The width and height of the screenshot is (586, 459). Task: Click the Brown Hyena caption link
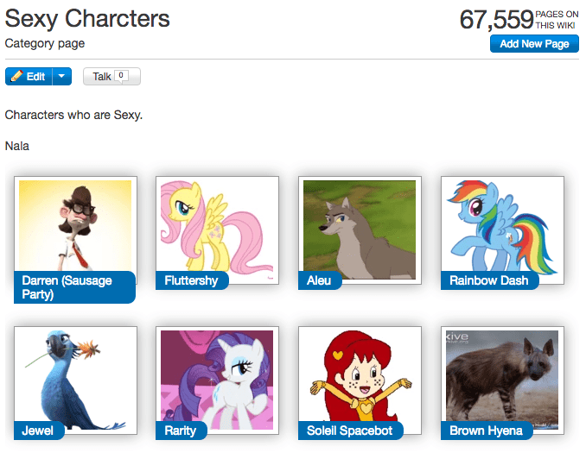(486, 431)
